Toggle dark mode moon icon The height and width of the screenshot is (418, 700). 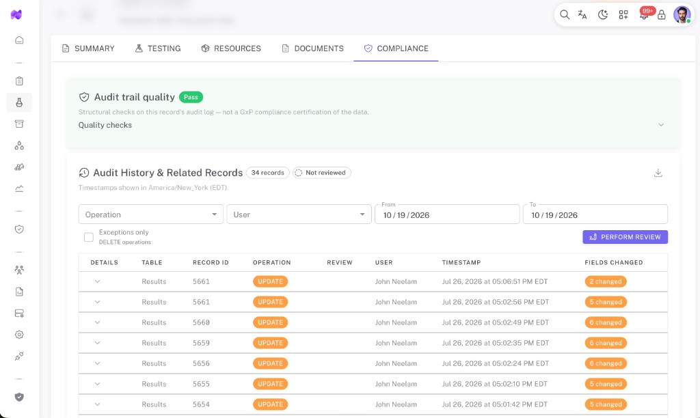click(x=603, y=15)
